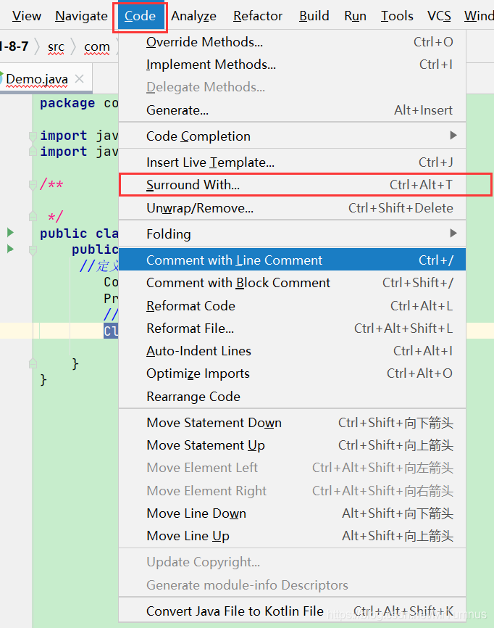This screenshot has height=628, width=494.
Task: Open the VCS menu
Action: click(439, 16)
